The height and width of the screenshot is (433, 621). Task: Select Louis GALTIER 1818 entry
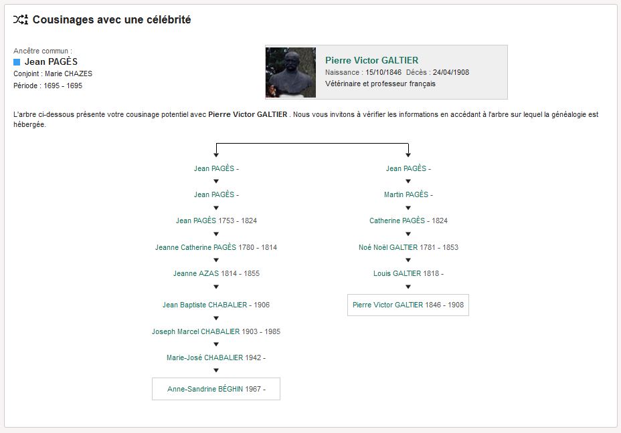[397, 273]
